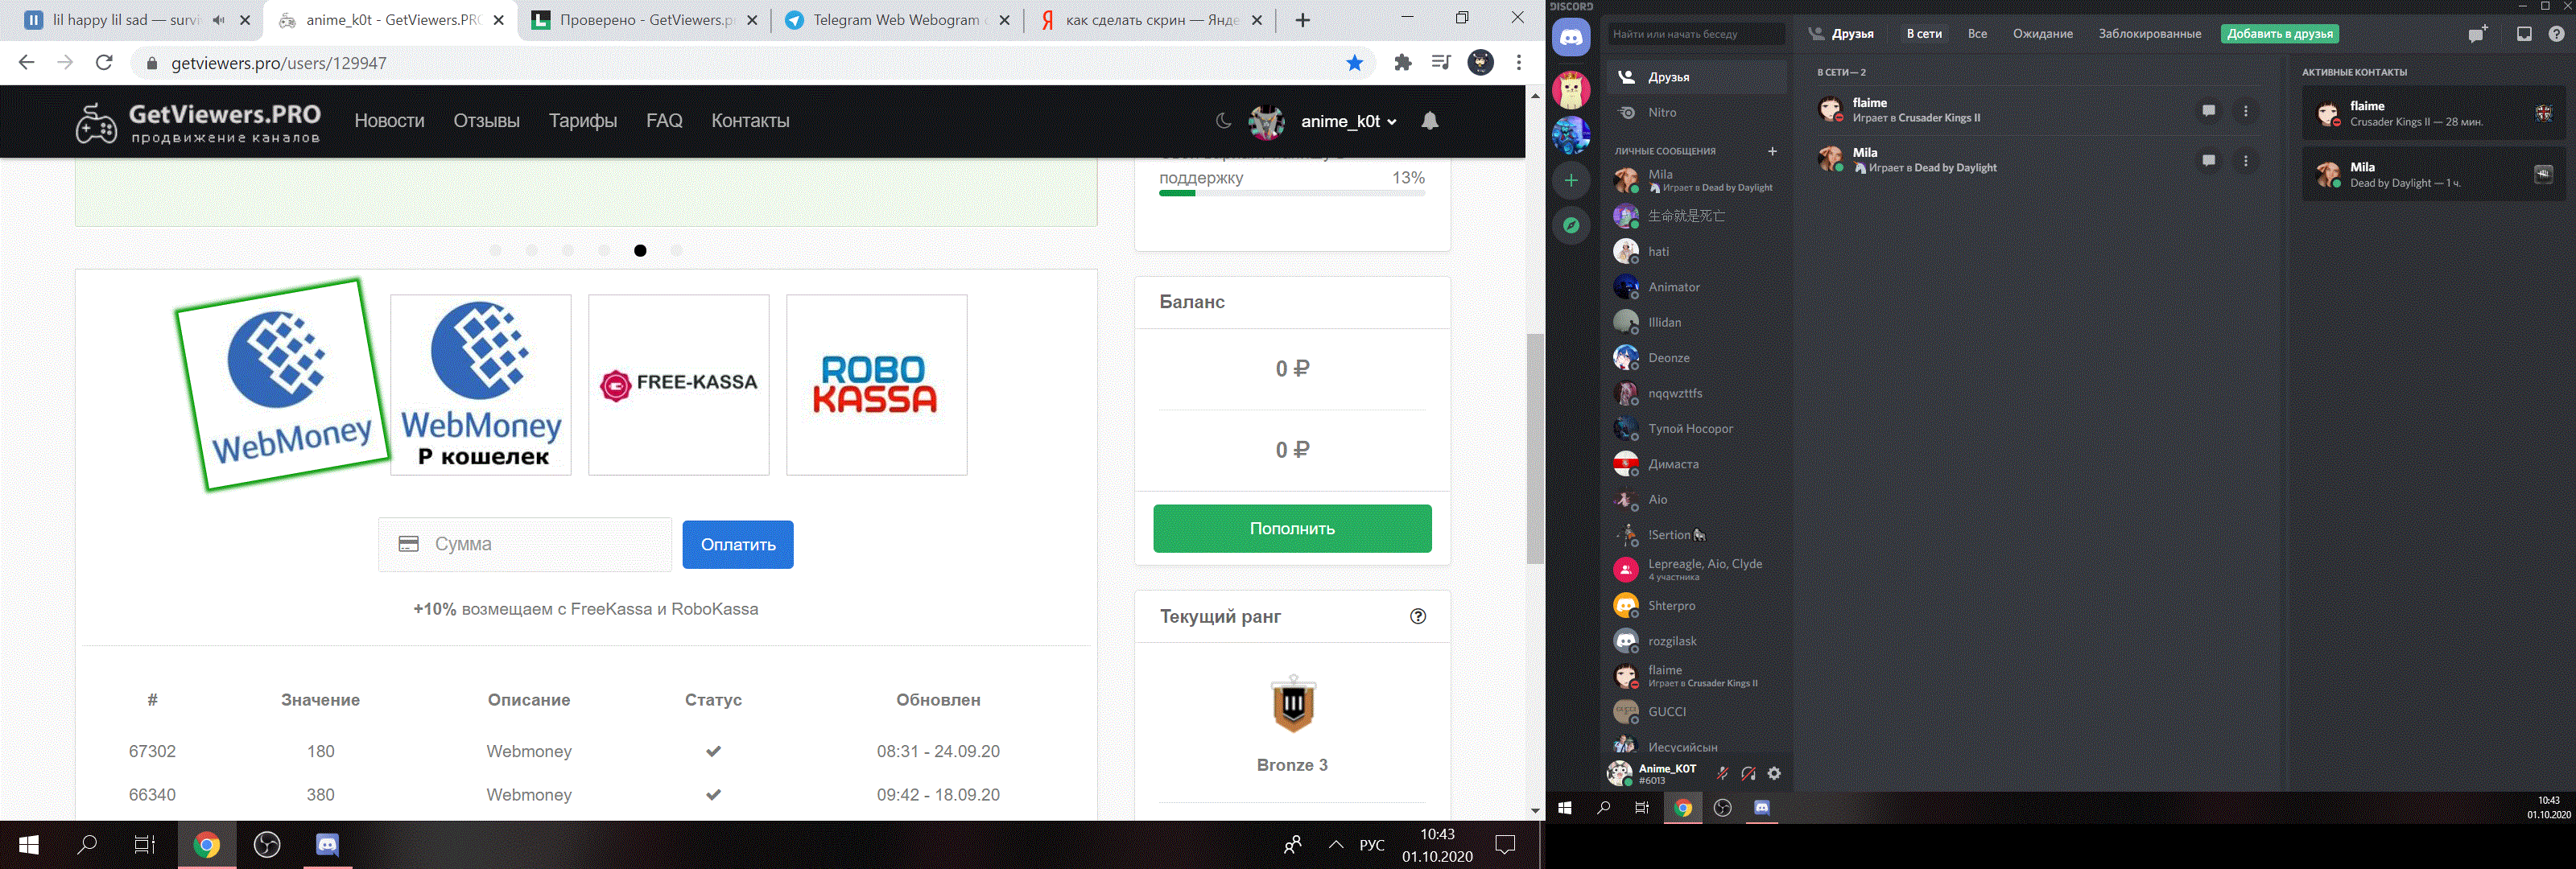
Task: Open Discord user settings gear
Action: pyautogui.click(x=1774, y=773)
